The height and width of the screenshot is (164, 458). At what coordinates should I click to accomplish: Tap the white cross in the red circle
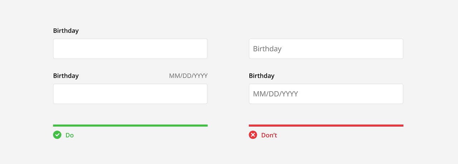(253, 135)
